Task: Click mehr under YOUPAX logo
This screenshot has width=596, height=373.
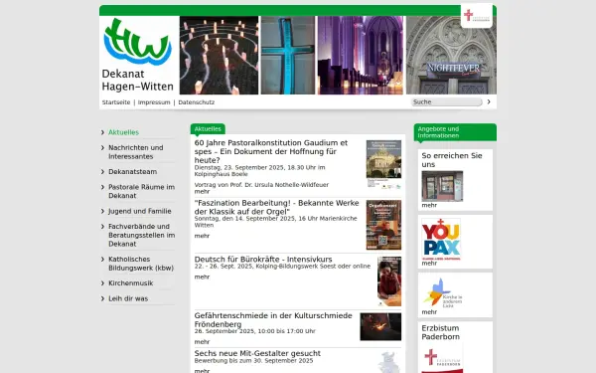Action: 429,263
